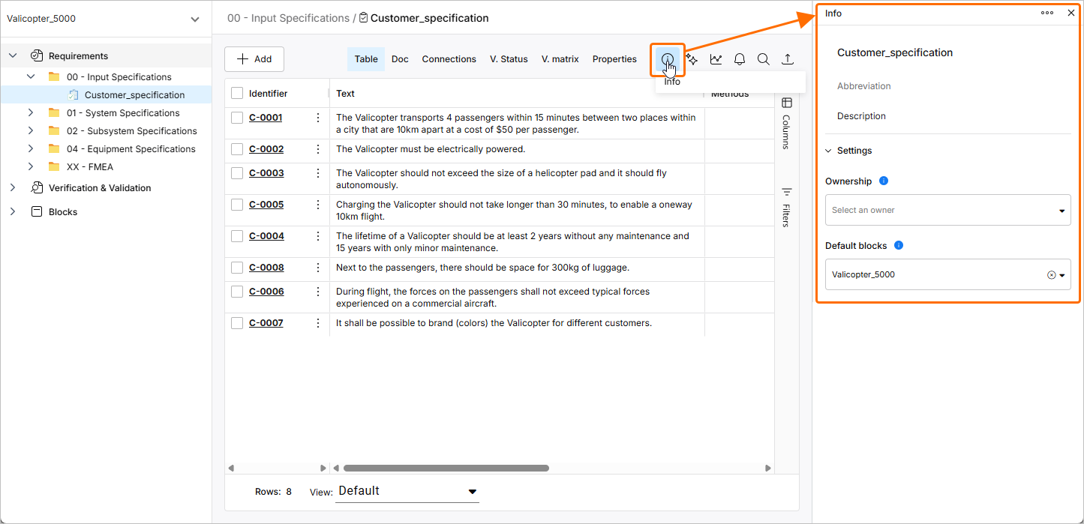Open the analytics chart icon
Screen dimensions: 1084x524
(x=716, y=59)
